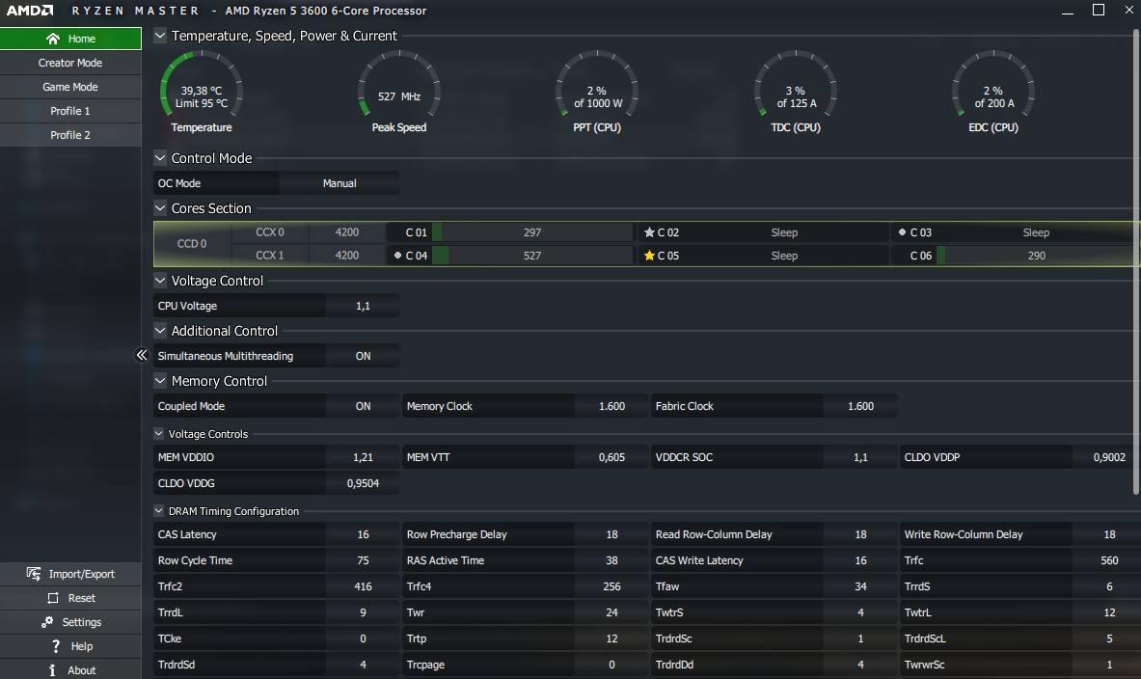Click the dot marker on core C 04
The height and width of the screenshot is (679, 1141).
pyautogui.click(x=397, y=256)
